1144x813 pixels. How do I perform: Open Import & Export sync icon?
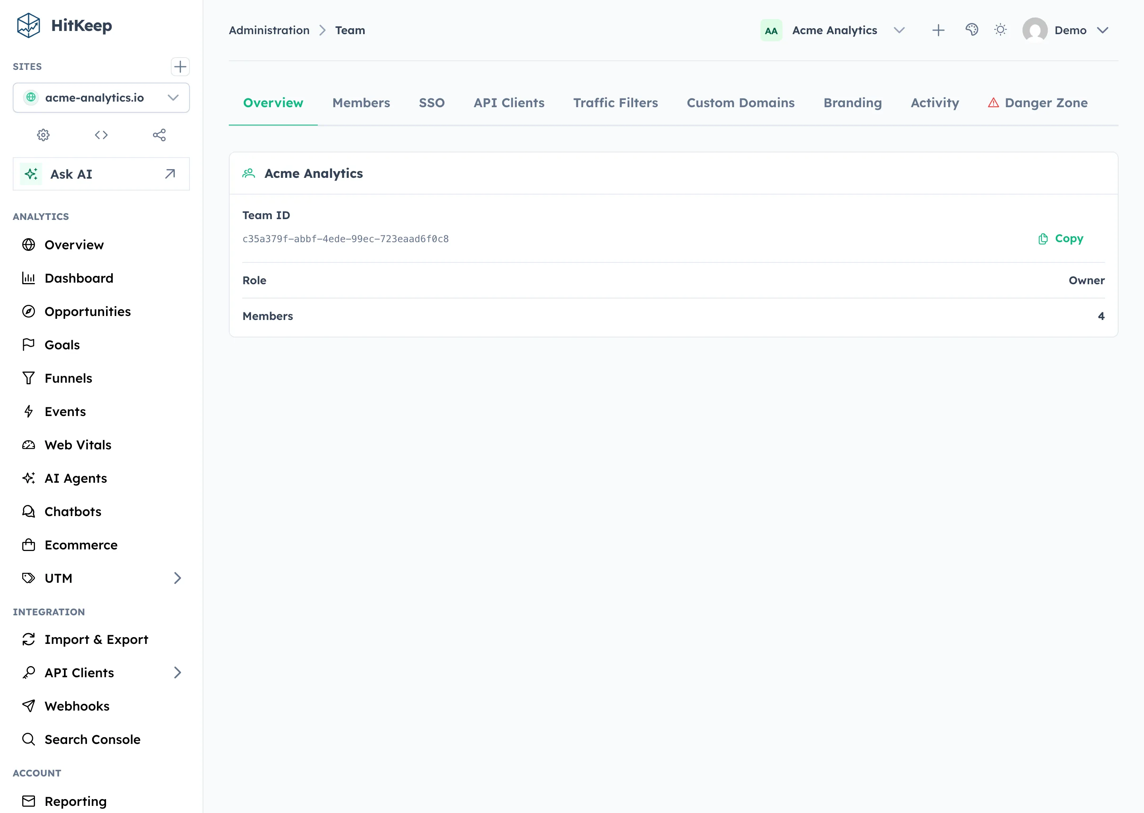pos(29,639)
